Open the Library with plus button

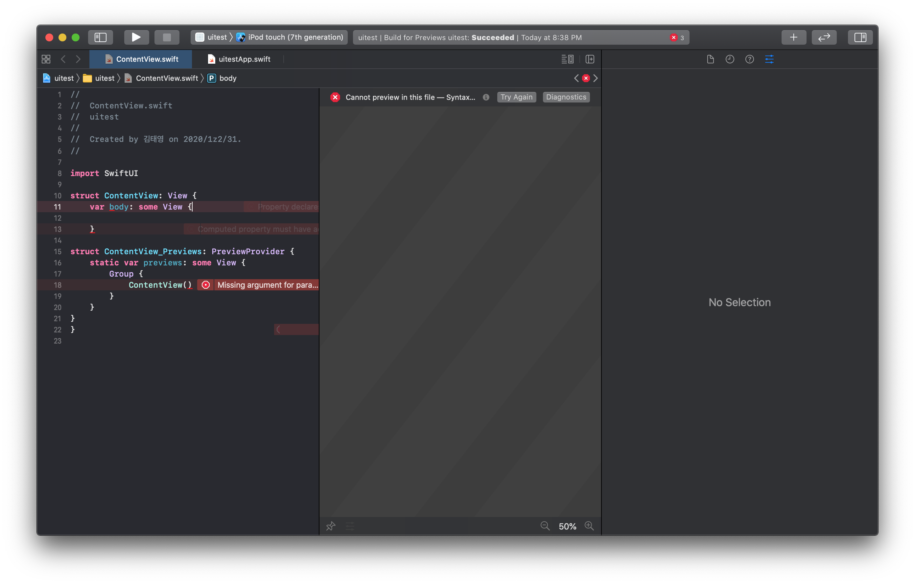[793, 37]
